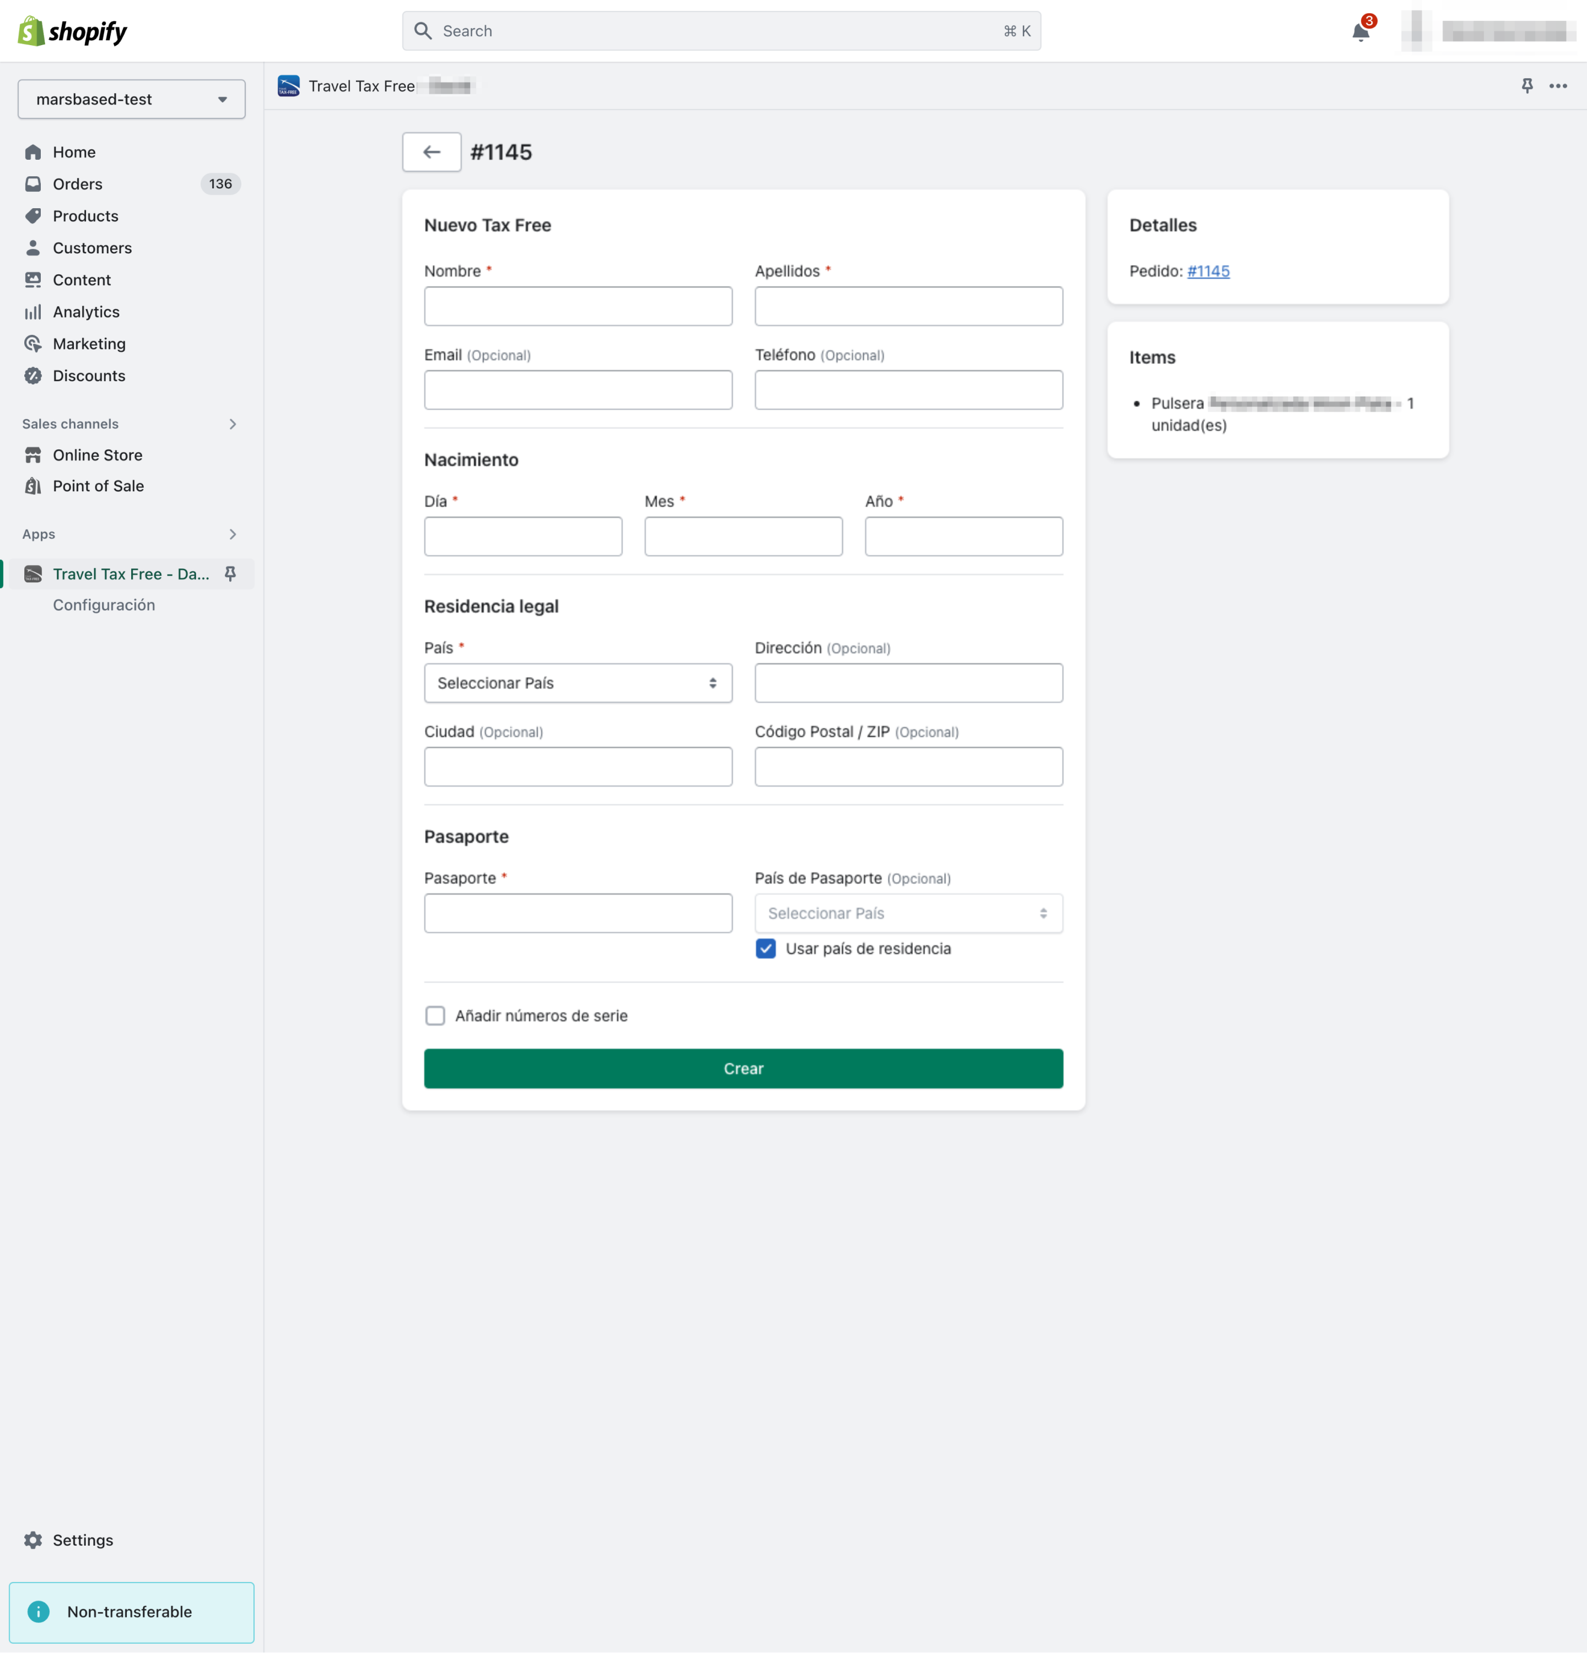Open Configuración under Travel Tax Free
Screen dimensions: 1587x1653
(x=104, y=605)
